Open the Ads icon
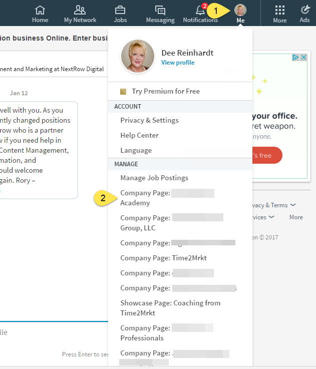The image size is (316, 369). click(305, 10)
